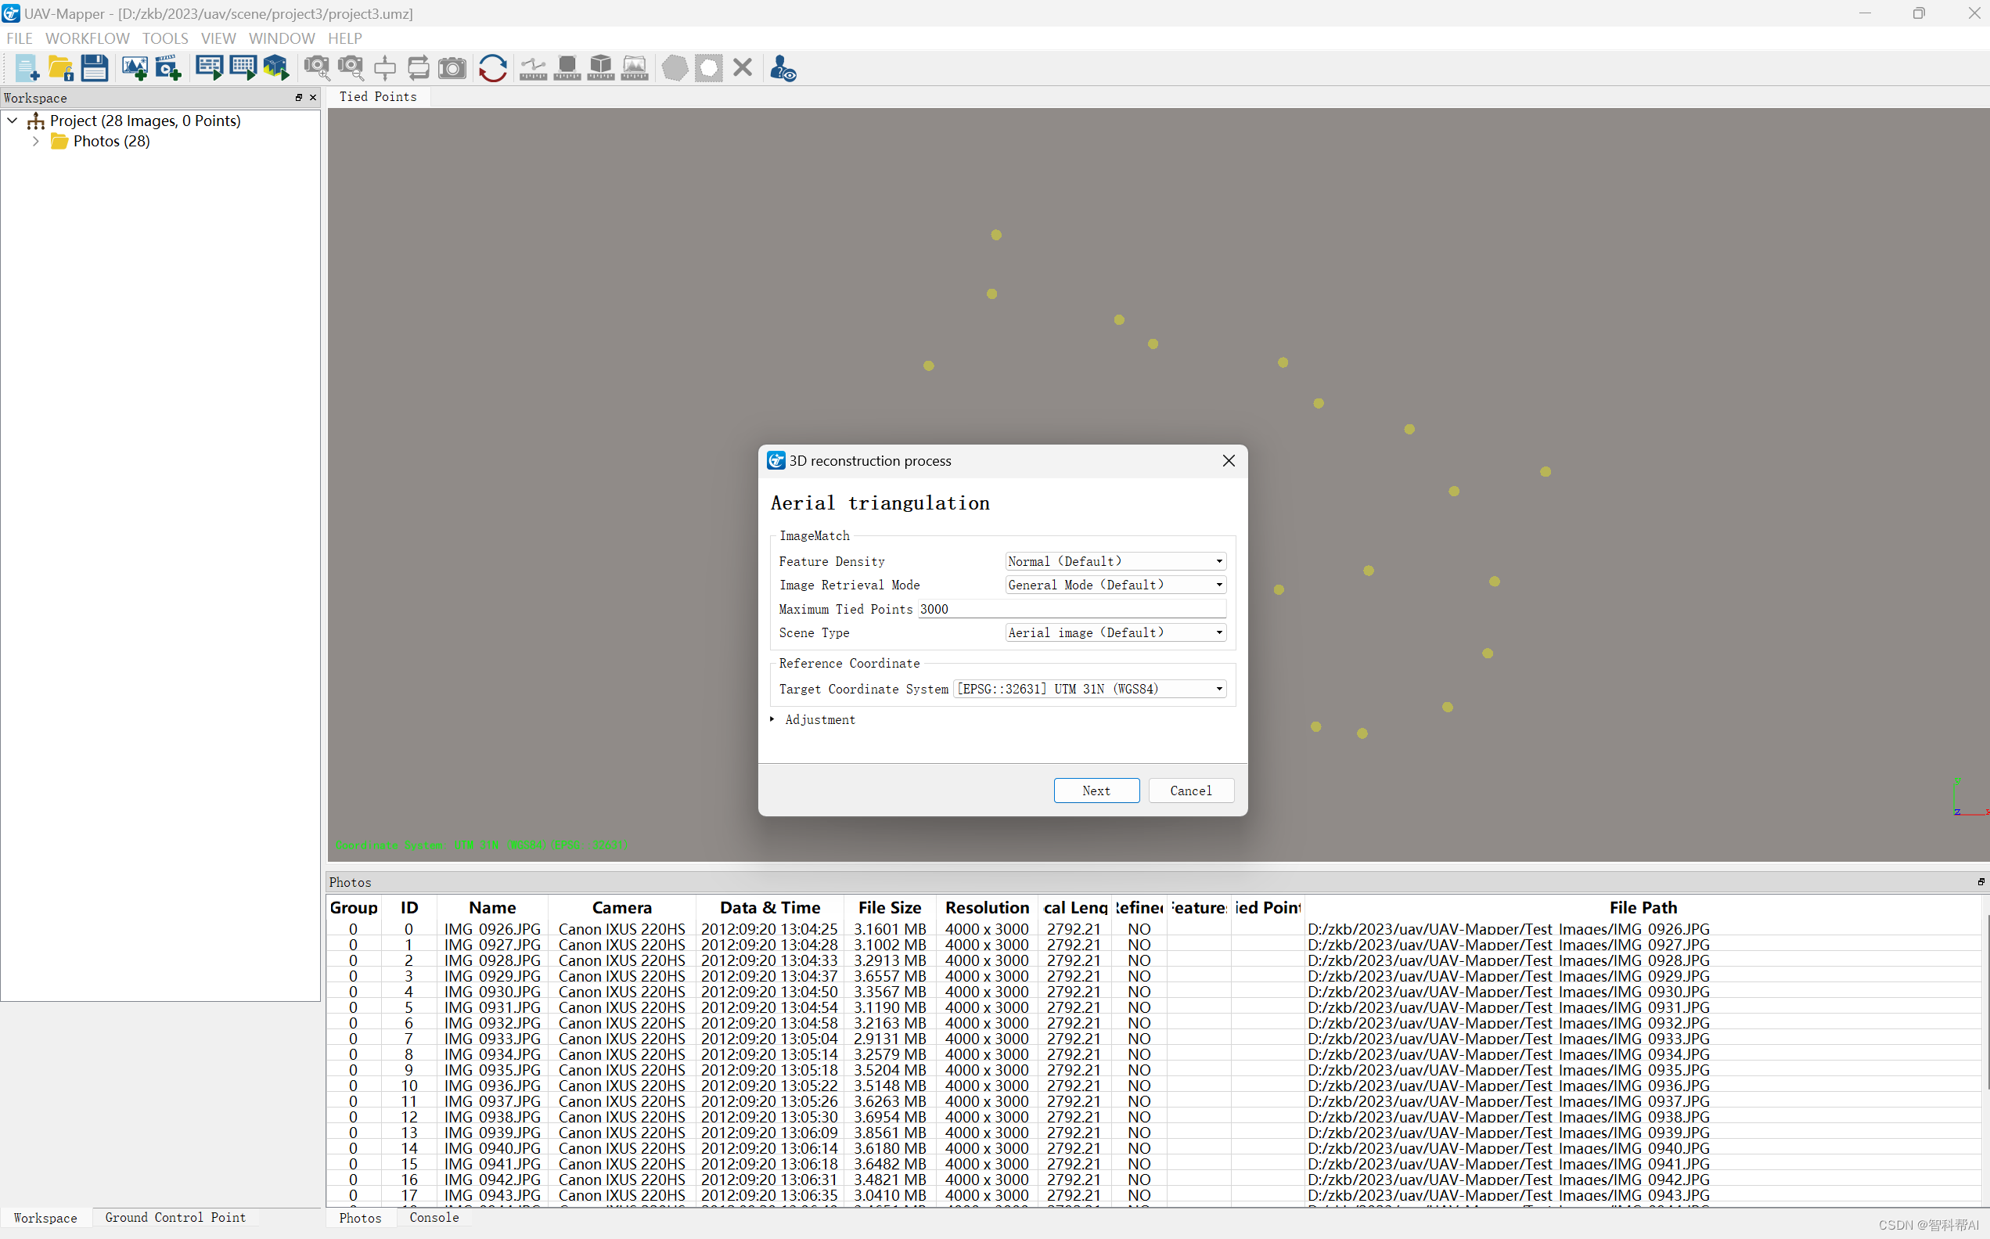
Task: Click Next in reconstruction dialog
Action: point(1096,791)
